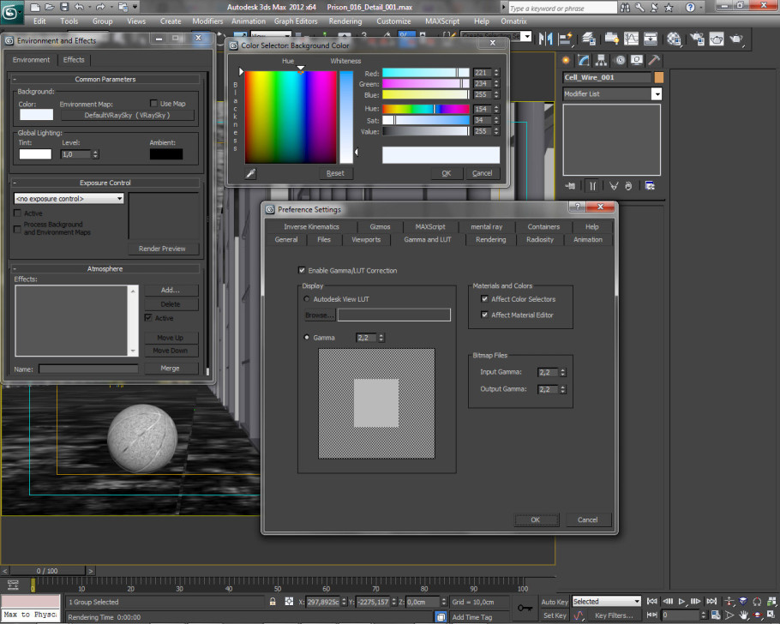Adjust the Output Gamma spinner
The image size is (780, 624).
(x=562, y=389)
